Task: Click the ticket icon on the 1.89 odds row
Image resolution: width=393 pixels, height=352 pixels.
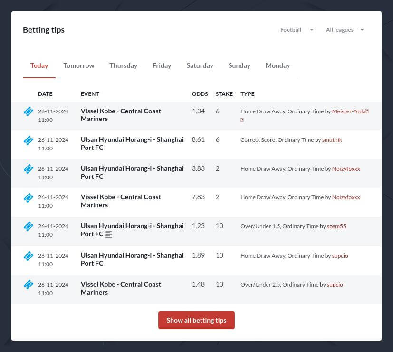Action: (x=29, y=256)
